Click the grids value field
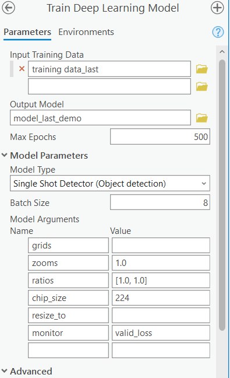 tap(161, 246)
